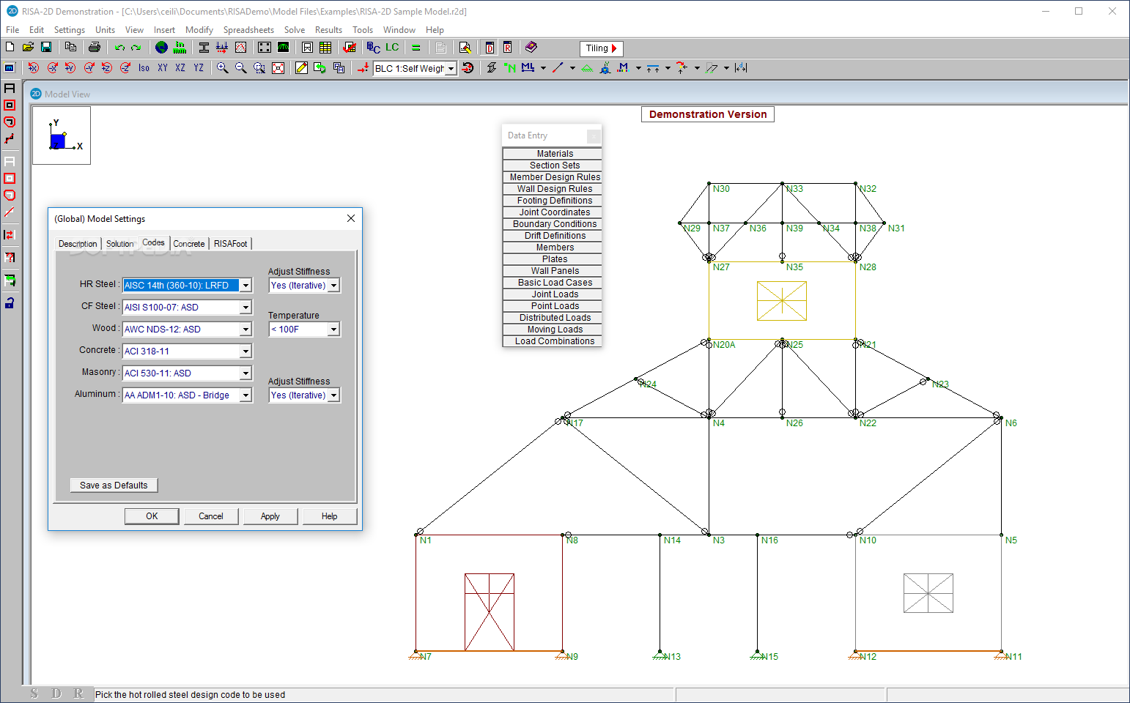Switch to Iso view

click(x=144, y=68)
